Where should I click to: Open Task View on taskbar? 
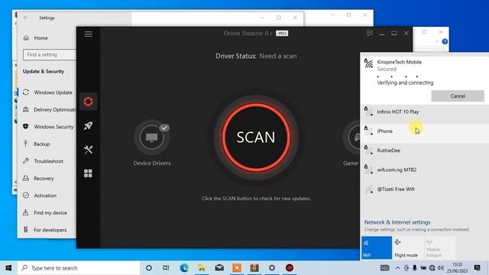tap(166, 268)
